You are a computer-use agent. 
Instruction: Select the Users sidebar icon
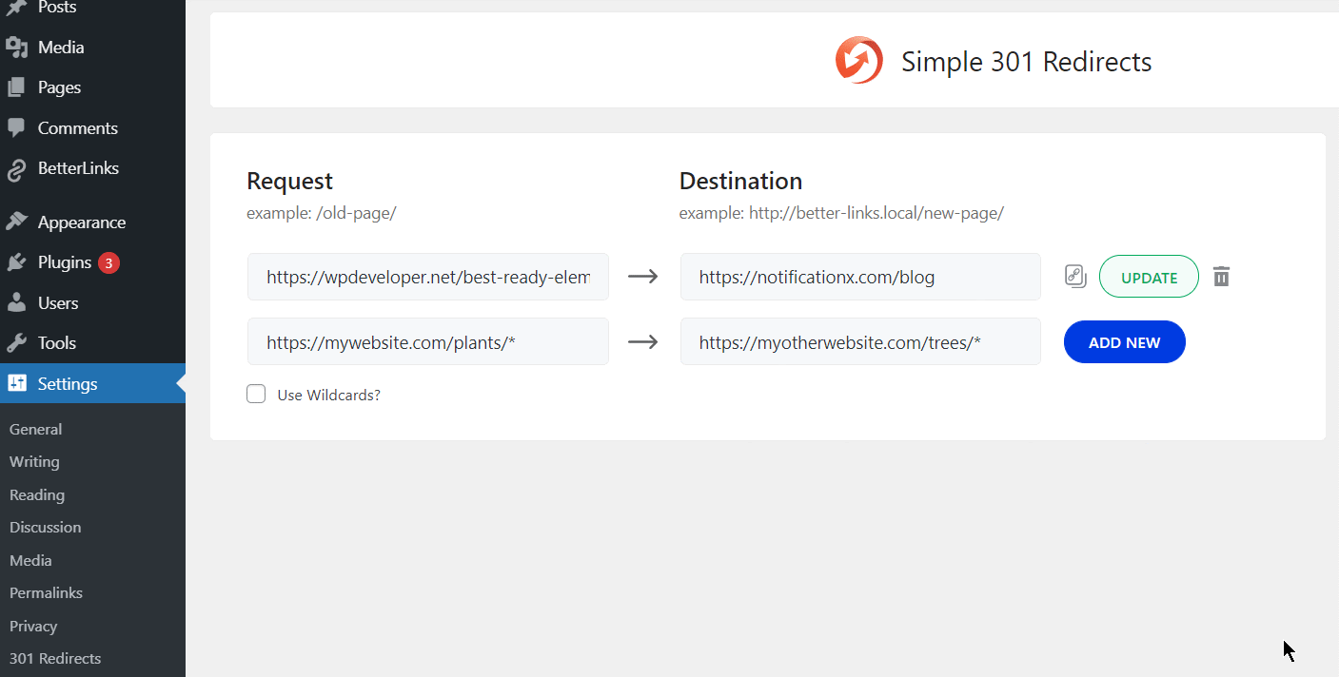pos(19,302)
